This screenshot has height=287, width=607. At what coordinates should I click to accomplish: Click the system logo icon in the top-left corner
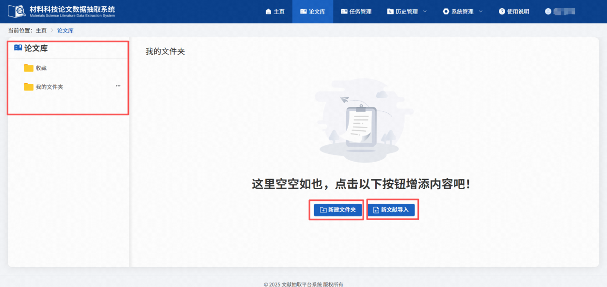(17, 11)
